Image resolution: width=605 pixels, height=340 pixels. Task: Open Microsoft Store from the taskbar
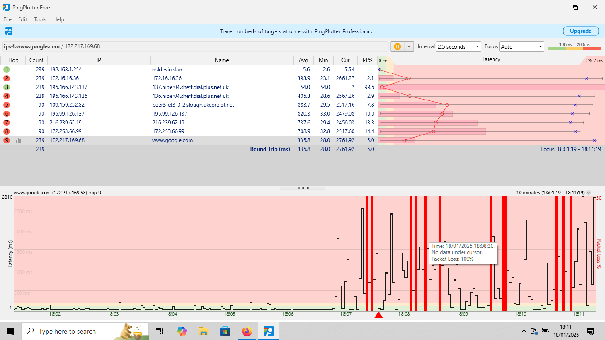coord(225,331)
